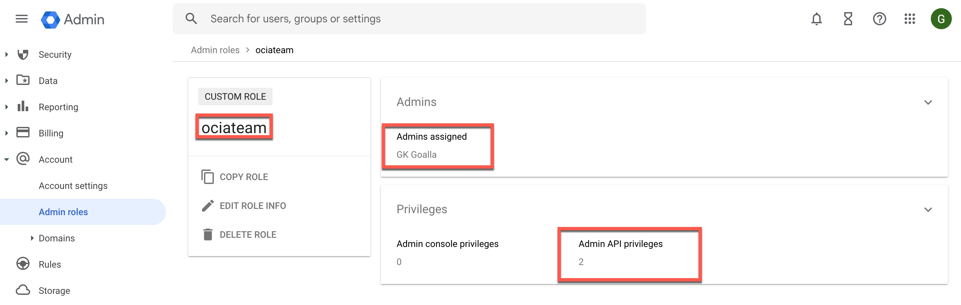Click the Storage cloud icon
The width and height of the screenshot is (961, 305).
click(x=23, y=290)
